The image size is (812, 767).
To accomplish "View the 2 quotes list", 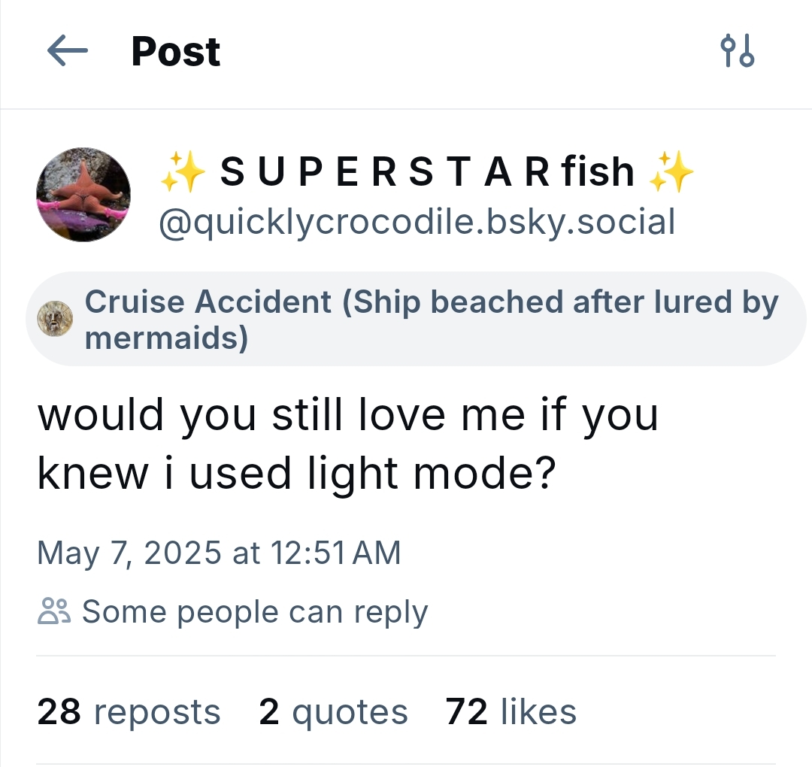I will tap(333, 712).
